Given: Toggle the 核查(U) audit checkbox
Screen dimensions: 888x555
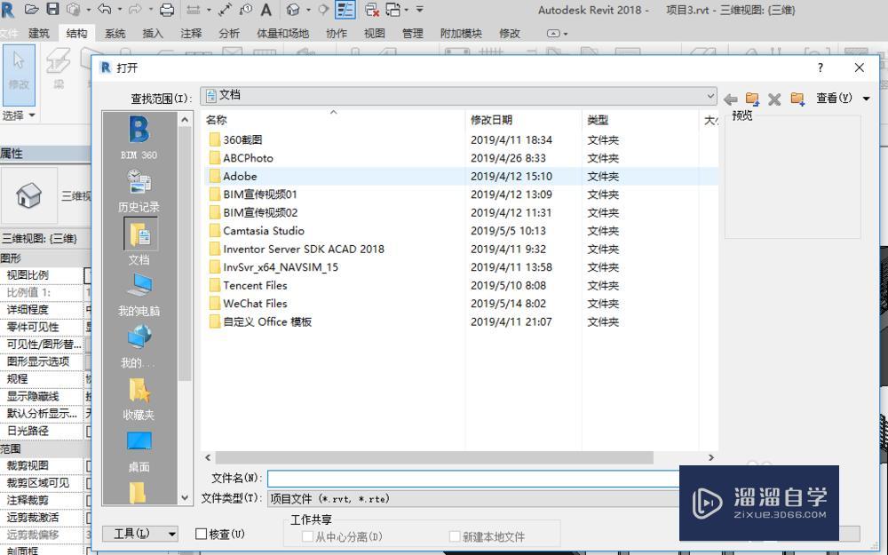Looking at the screenshot, I should coord(201,534).
